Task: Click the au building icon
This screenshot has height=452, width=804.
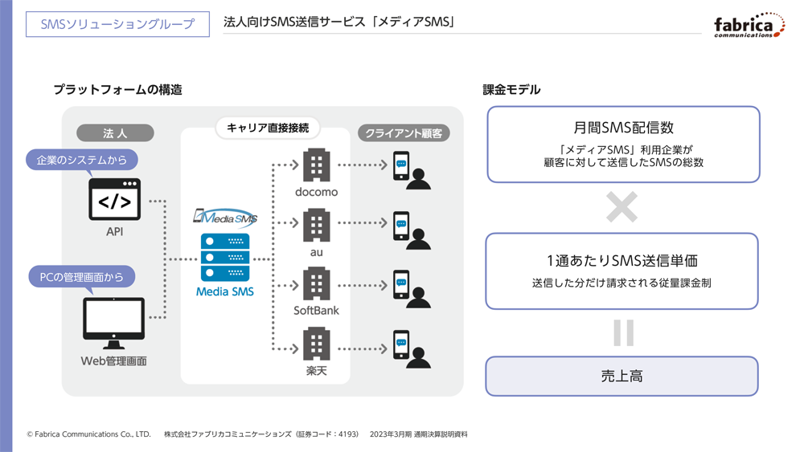Action: click(x=316, y=225)
